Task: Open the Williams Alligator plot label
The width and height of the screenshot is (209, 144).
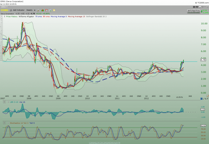Action: click(26, 17)
